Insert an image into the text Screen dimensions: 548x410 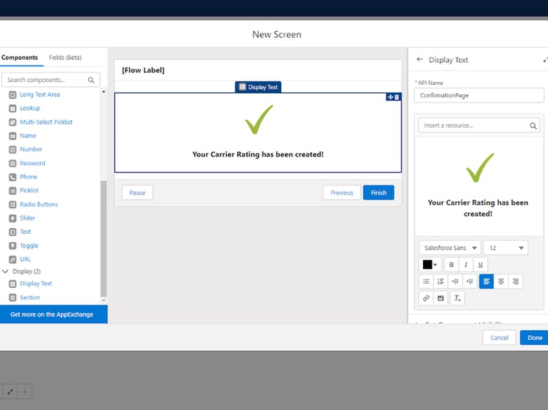[441, 298]
